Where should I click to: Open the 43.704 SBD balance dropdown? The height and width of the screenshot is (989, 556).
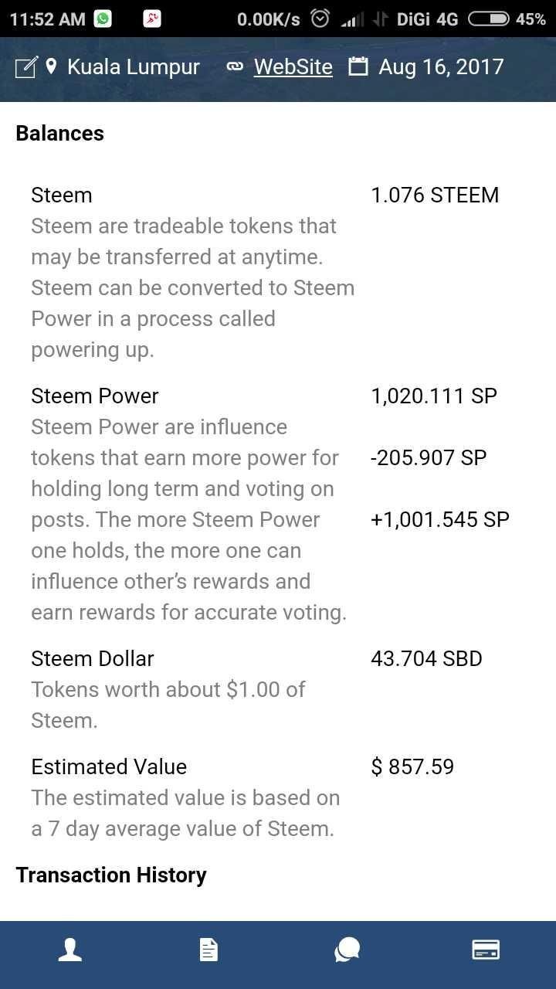click(x=426, y=658)
